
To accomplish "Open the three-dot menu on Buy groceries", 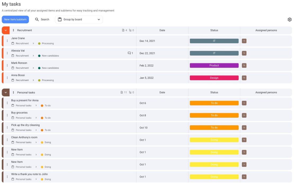I will coord(7,115).
